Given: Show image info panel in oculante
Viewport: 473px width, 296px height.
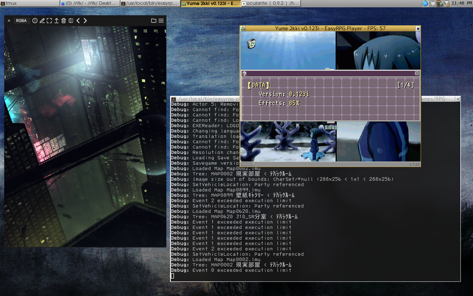Looking at the screenshot, I should coord(35,21).
